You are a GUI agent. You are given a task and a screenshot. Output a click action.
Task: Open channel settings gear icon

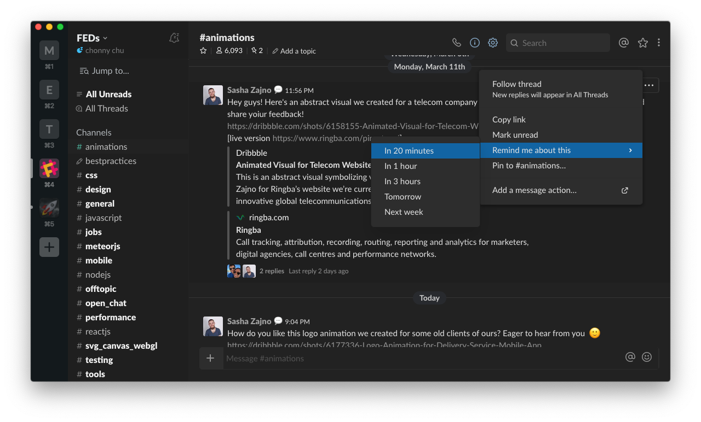click(x=493, y=43)
